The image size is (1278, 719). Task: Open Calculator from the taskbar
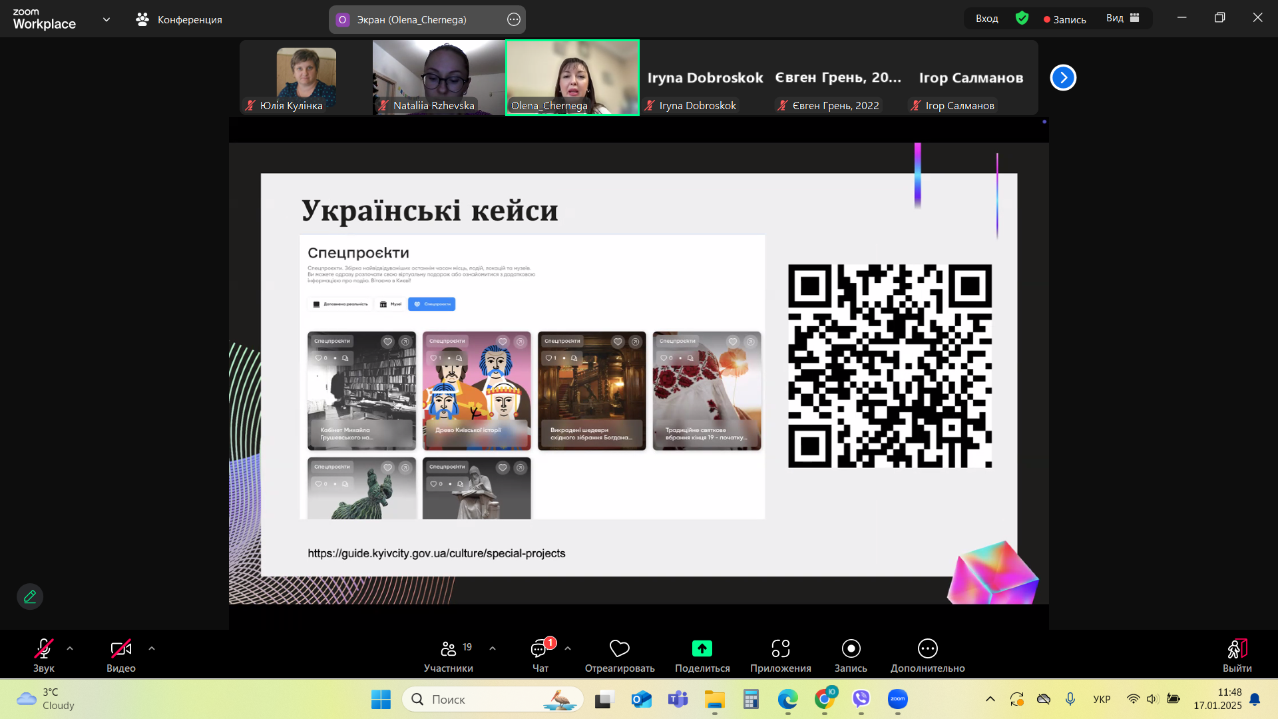[751, 699]
